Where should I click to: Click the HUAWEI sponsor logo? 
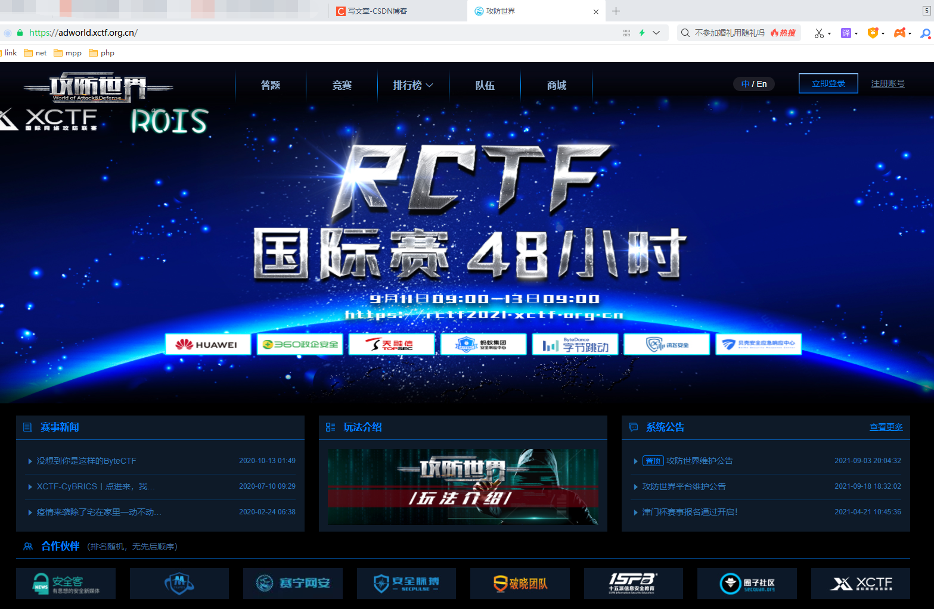pos(207,344)
